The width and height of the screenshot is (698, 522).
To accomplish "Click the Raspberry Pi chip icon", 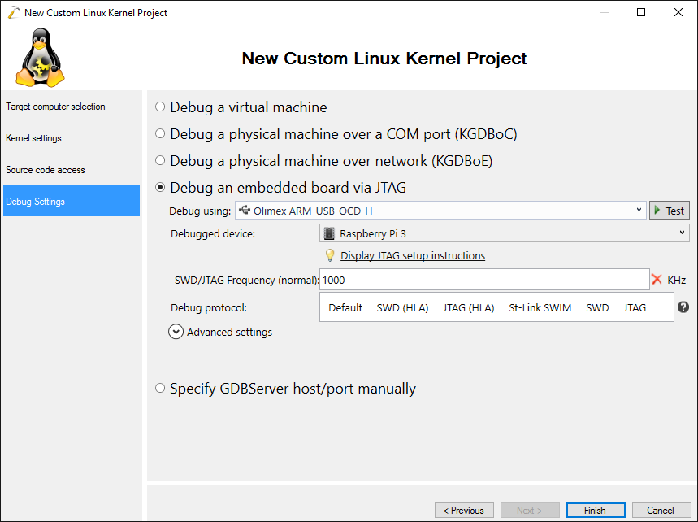I will tap(329, 233).
